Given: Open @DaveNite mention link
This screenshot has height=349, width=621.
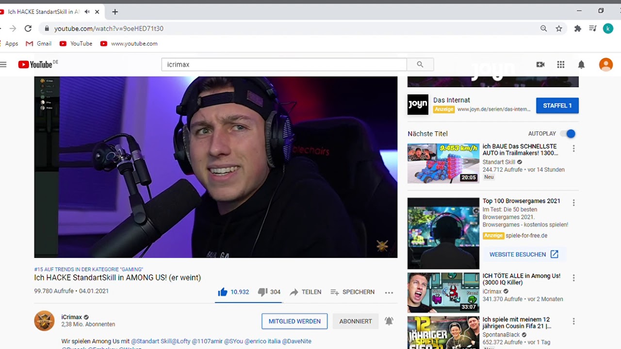Looking at the screenshot, I should (296, 341).
